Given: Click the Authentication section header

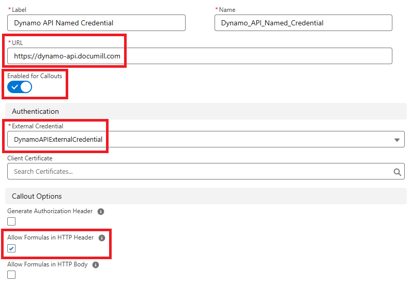Looking at the screenshot, I should coord(35,111).
